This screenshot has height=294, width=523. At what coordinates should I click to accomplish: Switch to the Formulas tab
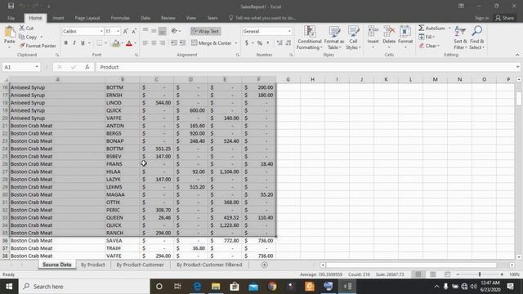click(x=120, y=18)
